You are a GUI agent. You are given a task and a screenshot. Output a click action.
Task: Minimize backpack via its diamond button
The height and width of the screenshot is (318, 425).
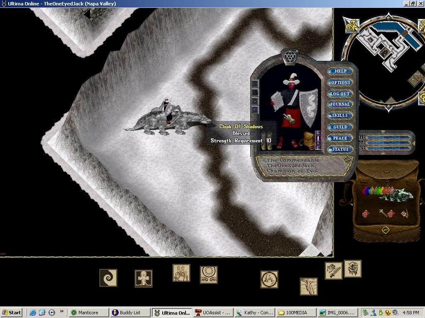[386, 230]
